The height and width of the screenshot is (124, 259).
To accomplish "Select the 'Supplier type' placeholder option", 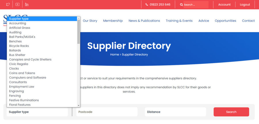I will [x=42, y=19].
